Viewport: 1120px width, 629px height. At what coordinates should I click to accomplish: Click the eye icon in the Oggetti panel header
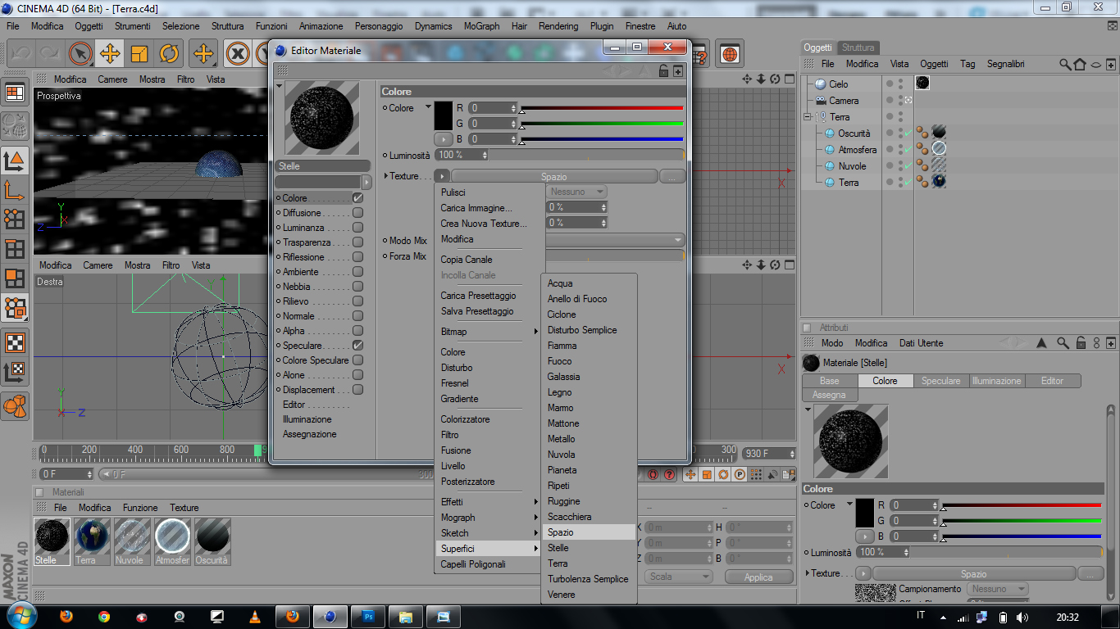[1095, 64]
